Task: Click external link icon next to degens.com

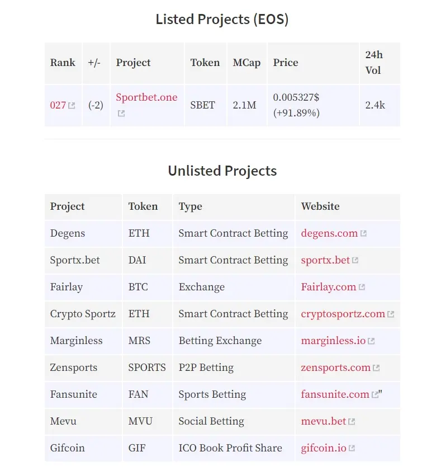Action: click(363, 233)
